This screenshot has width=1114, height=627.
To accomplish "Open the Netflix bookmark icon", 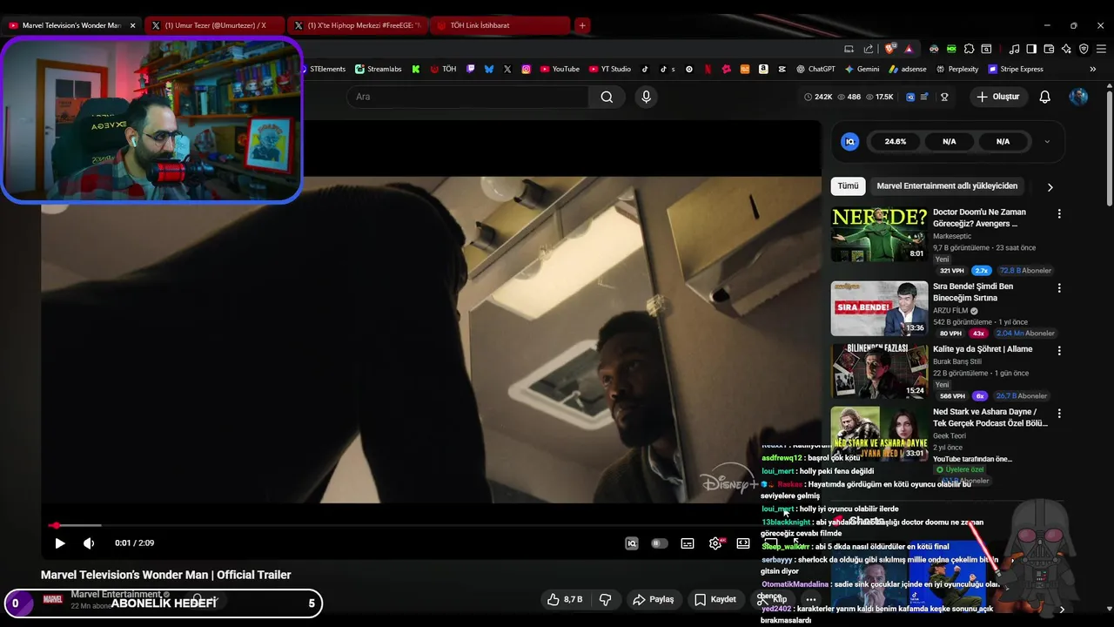I will (708, 69).
